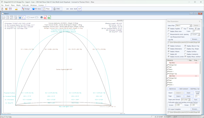204x118 pixels.
Task: Check the Display Comments option
Action: click(x=186, y=54)
